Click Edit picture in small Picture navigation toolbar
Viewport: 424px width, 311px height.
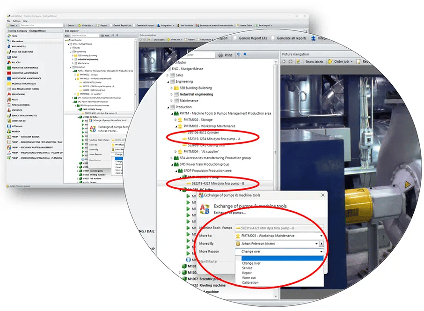click(204, 39)
